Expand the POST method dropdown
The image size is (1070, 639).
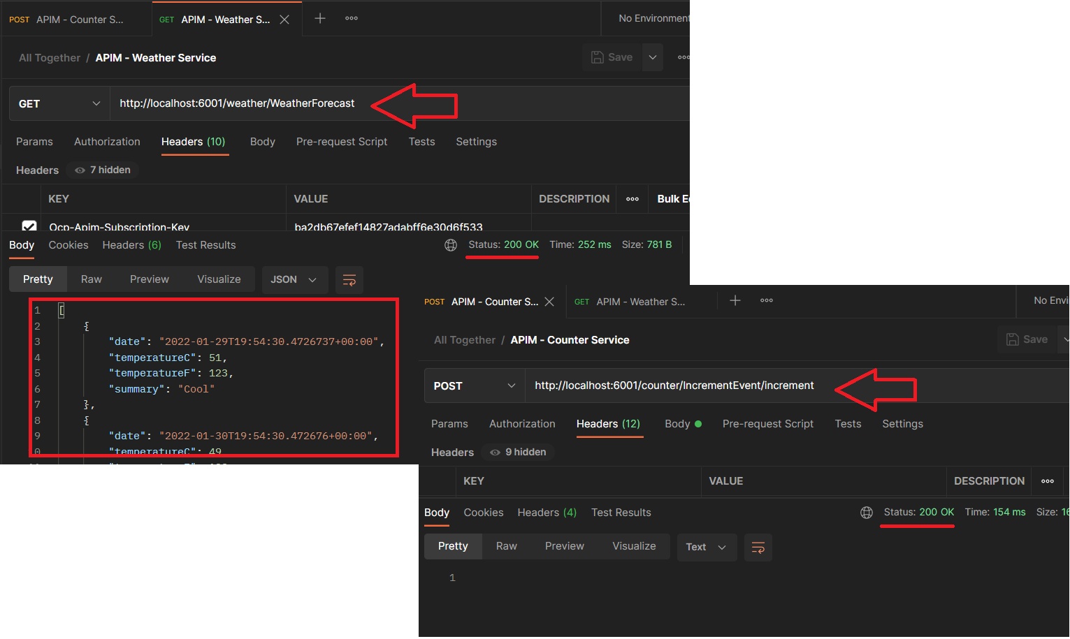coord(475,386)
